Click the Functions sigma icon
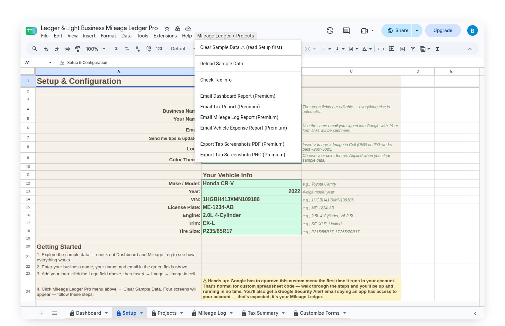 [x=437, y=49]
